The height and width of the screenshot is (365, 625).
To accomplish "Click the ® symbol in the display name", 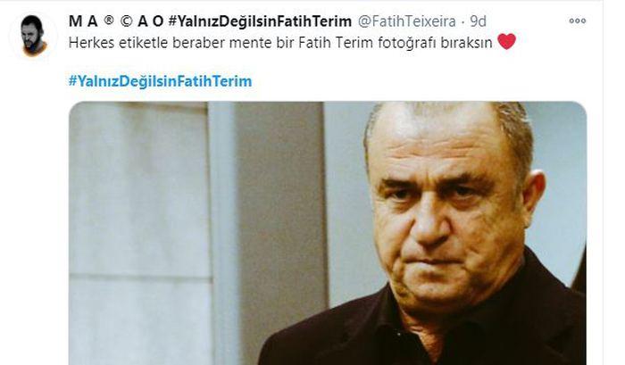I will click(x=108, y=21).
